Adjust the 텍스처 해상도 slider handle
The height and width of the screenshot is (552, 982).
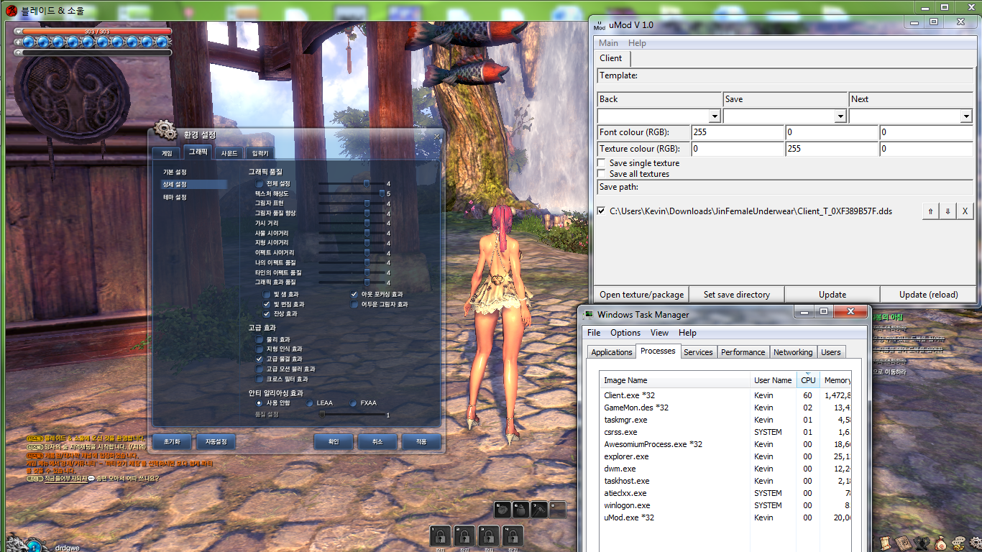(x=382, y=193)
